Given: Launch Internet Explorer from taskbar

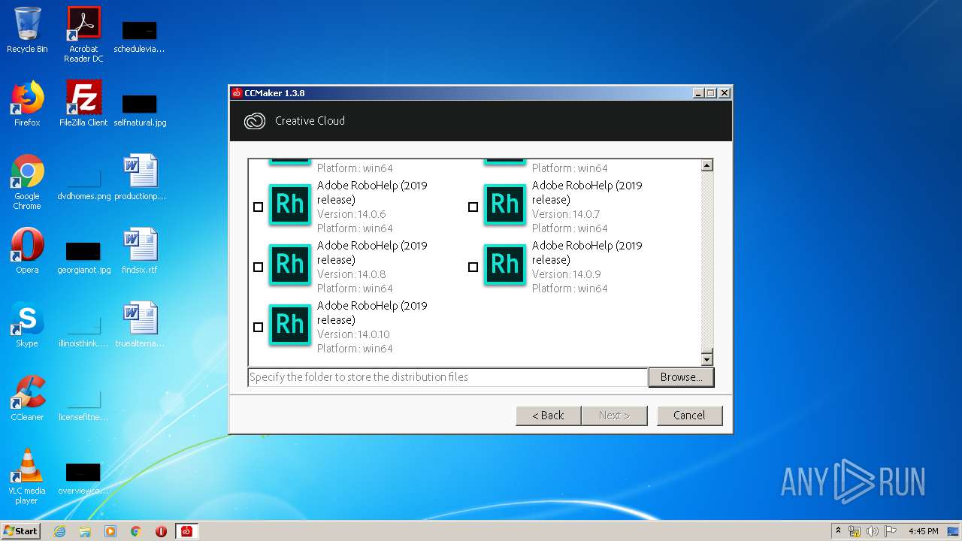Looking at the screenshot, I should 59,531.
